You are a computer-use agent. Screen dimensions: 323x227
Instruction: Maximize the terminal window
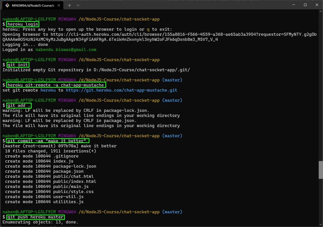click(305, 5)
